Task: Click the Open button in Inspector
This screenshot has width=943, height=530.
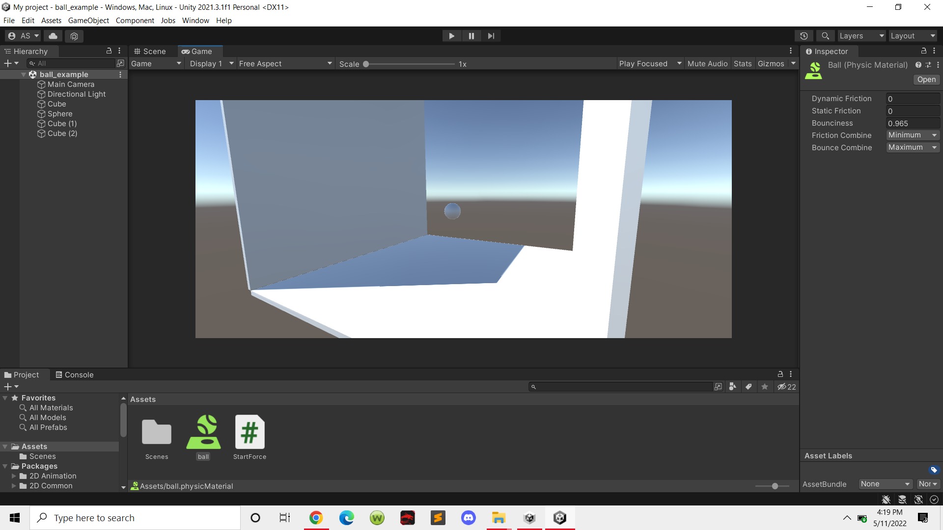Action: pyautogui.click(x=926, y=79)
